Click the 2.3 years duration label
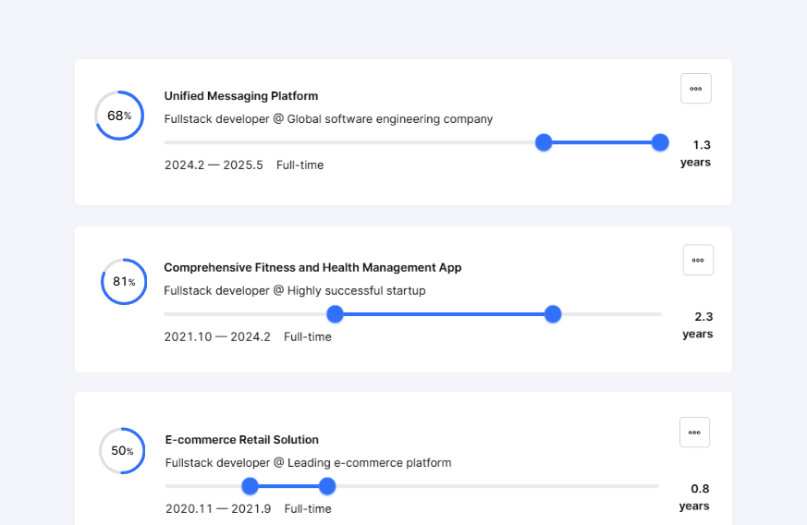This screenshot has height=525, width=807. [x=698, y=325]
